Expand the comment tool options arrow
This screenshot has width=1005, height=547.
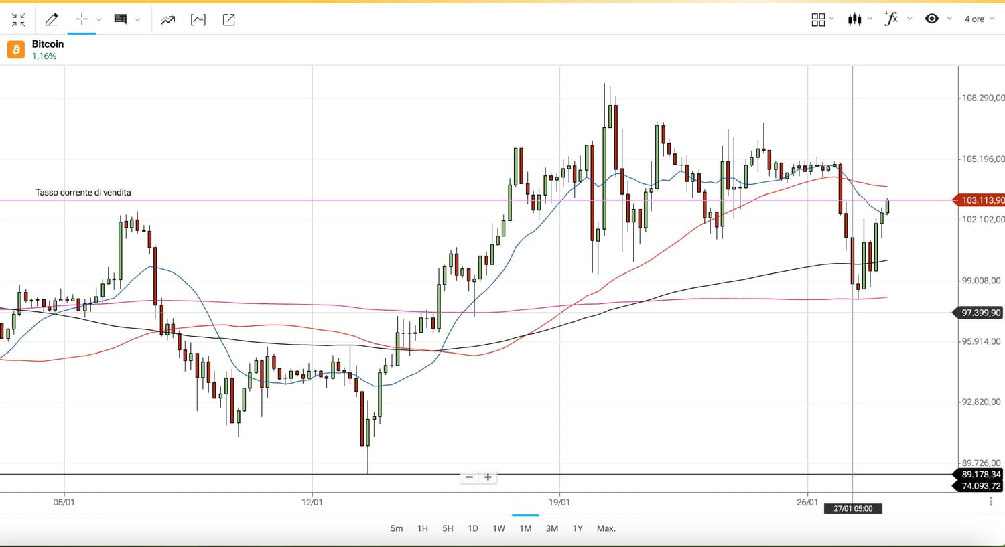coord(137,20)
